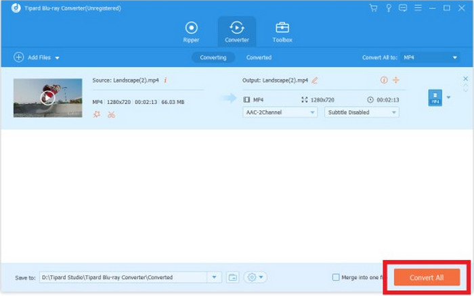
Task: Expand the Convert All to MP4 dropdown
Action: 429,57
